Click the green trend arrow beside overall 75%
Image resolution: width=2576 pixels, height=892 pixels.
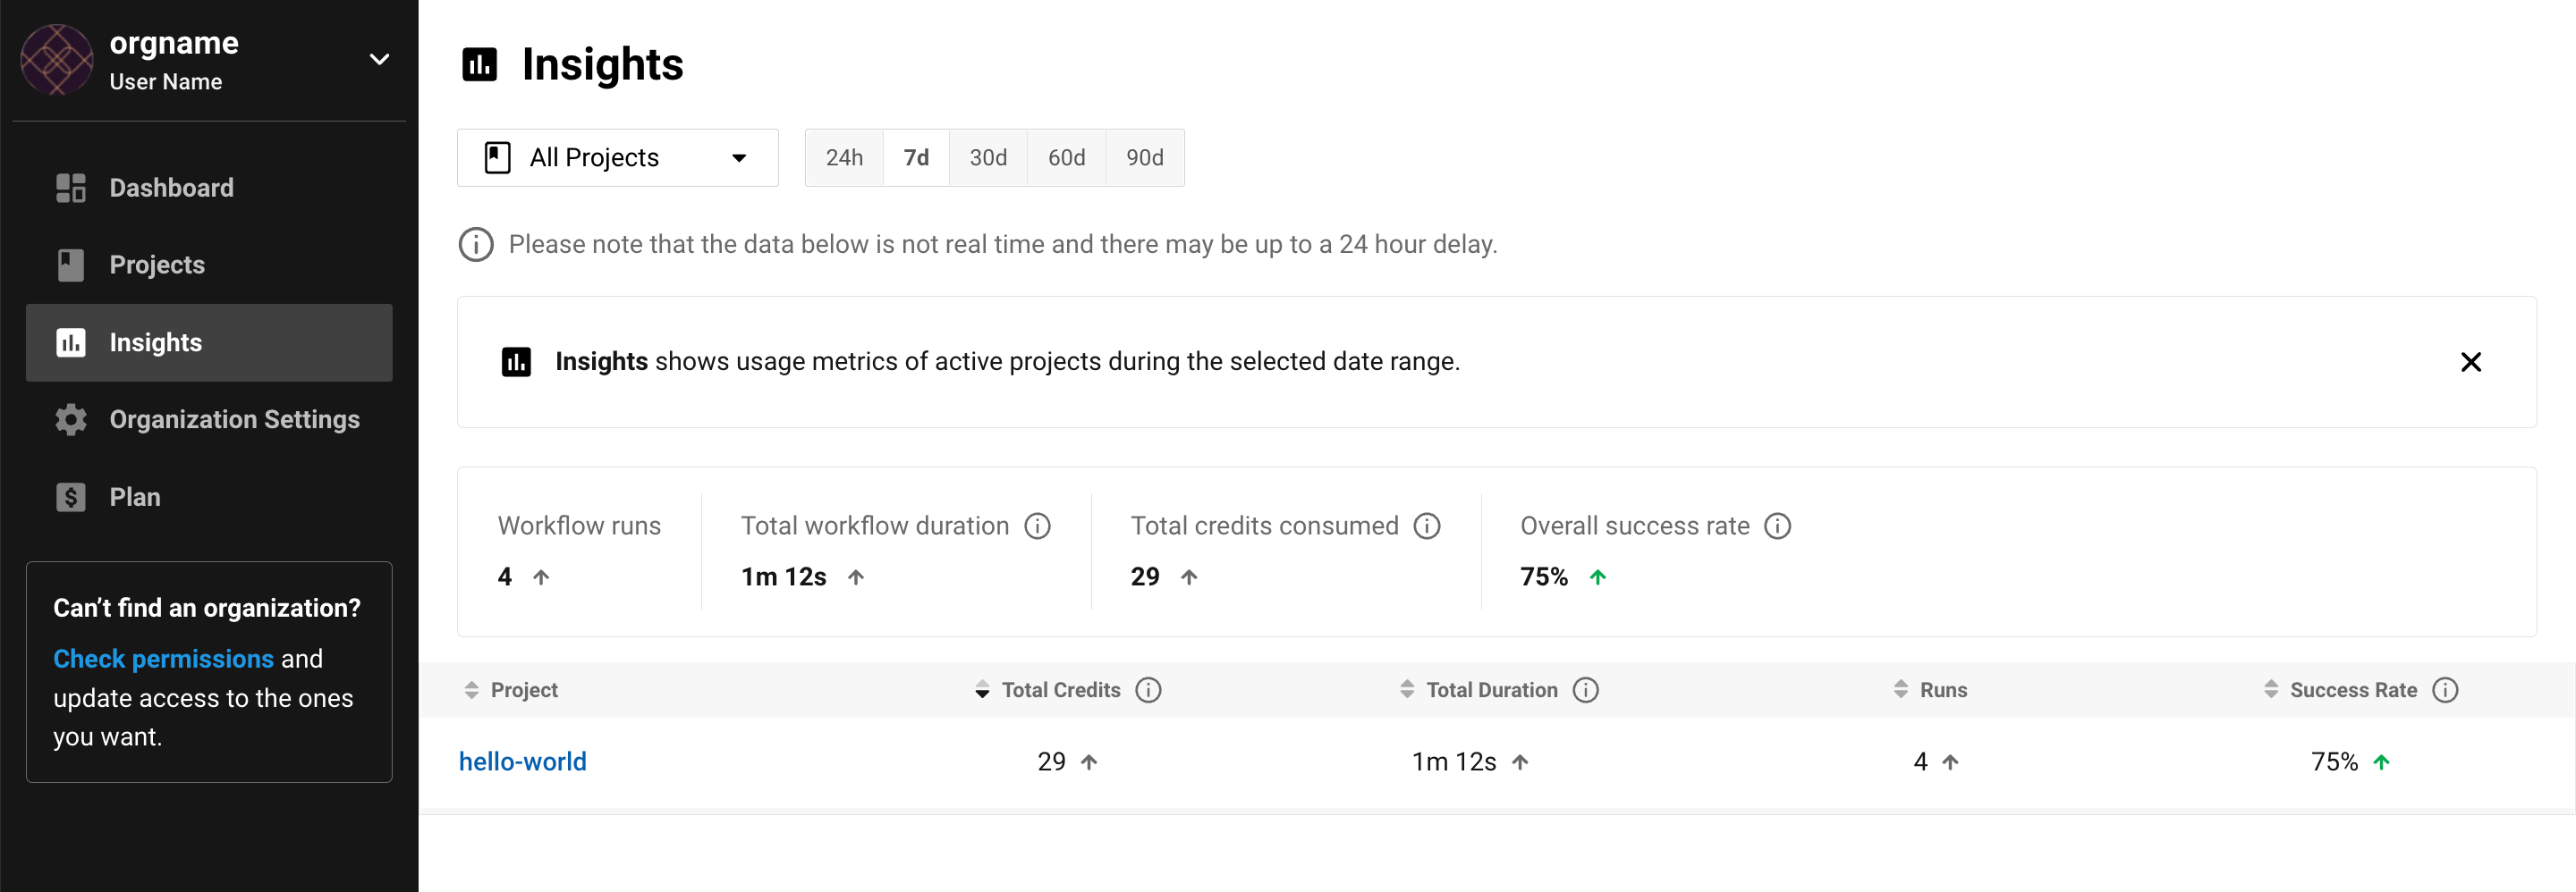1597,577
